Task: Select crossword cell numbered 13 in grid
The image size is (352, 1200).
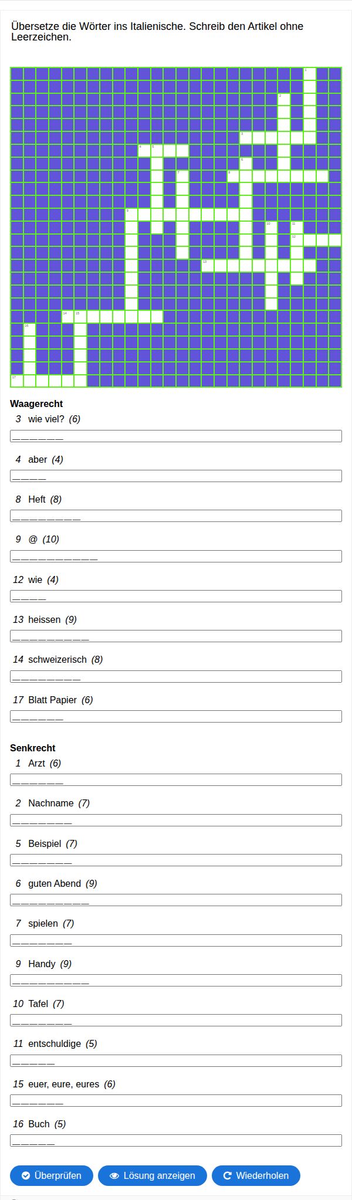Action: click(x=208, y=266)
